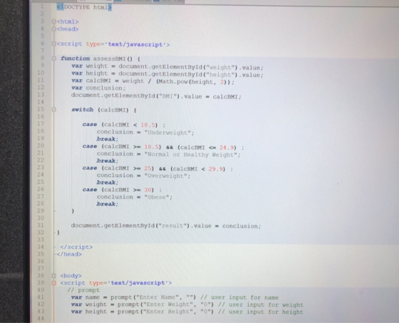Collapse the <body> fold marker on line 38
Image resolution: width=399 pixels, height=323 pixels.
53,276
